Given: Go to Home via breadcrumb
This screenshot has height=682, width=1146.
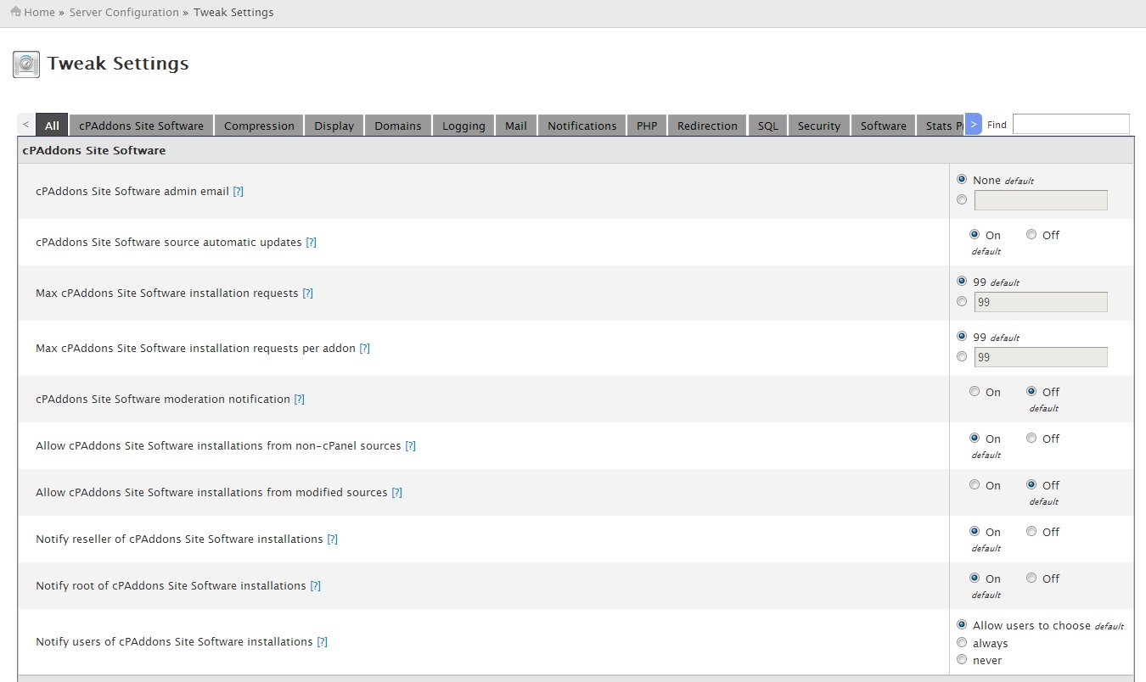Looking at the screenshot, I should (x=39, y=13).
